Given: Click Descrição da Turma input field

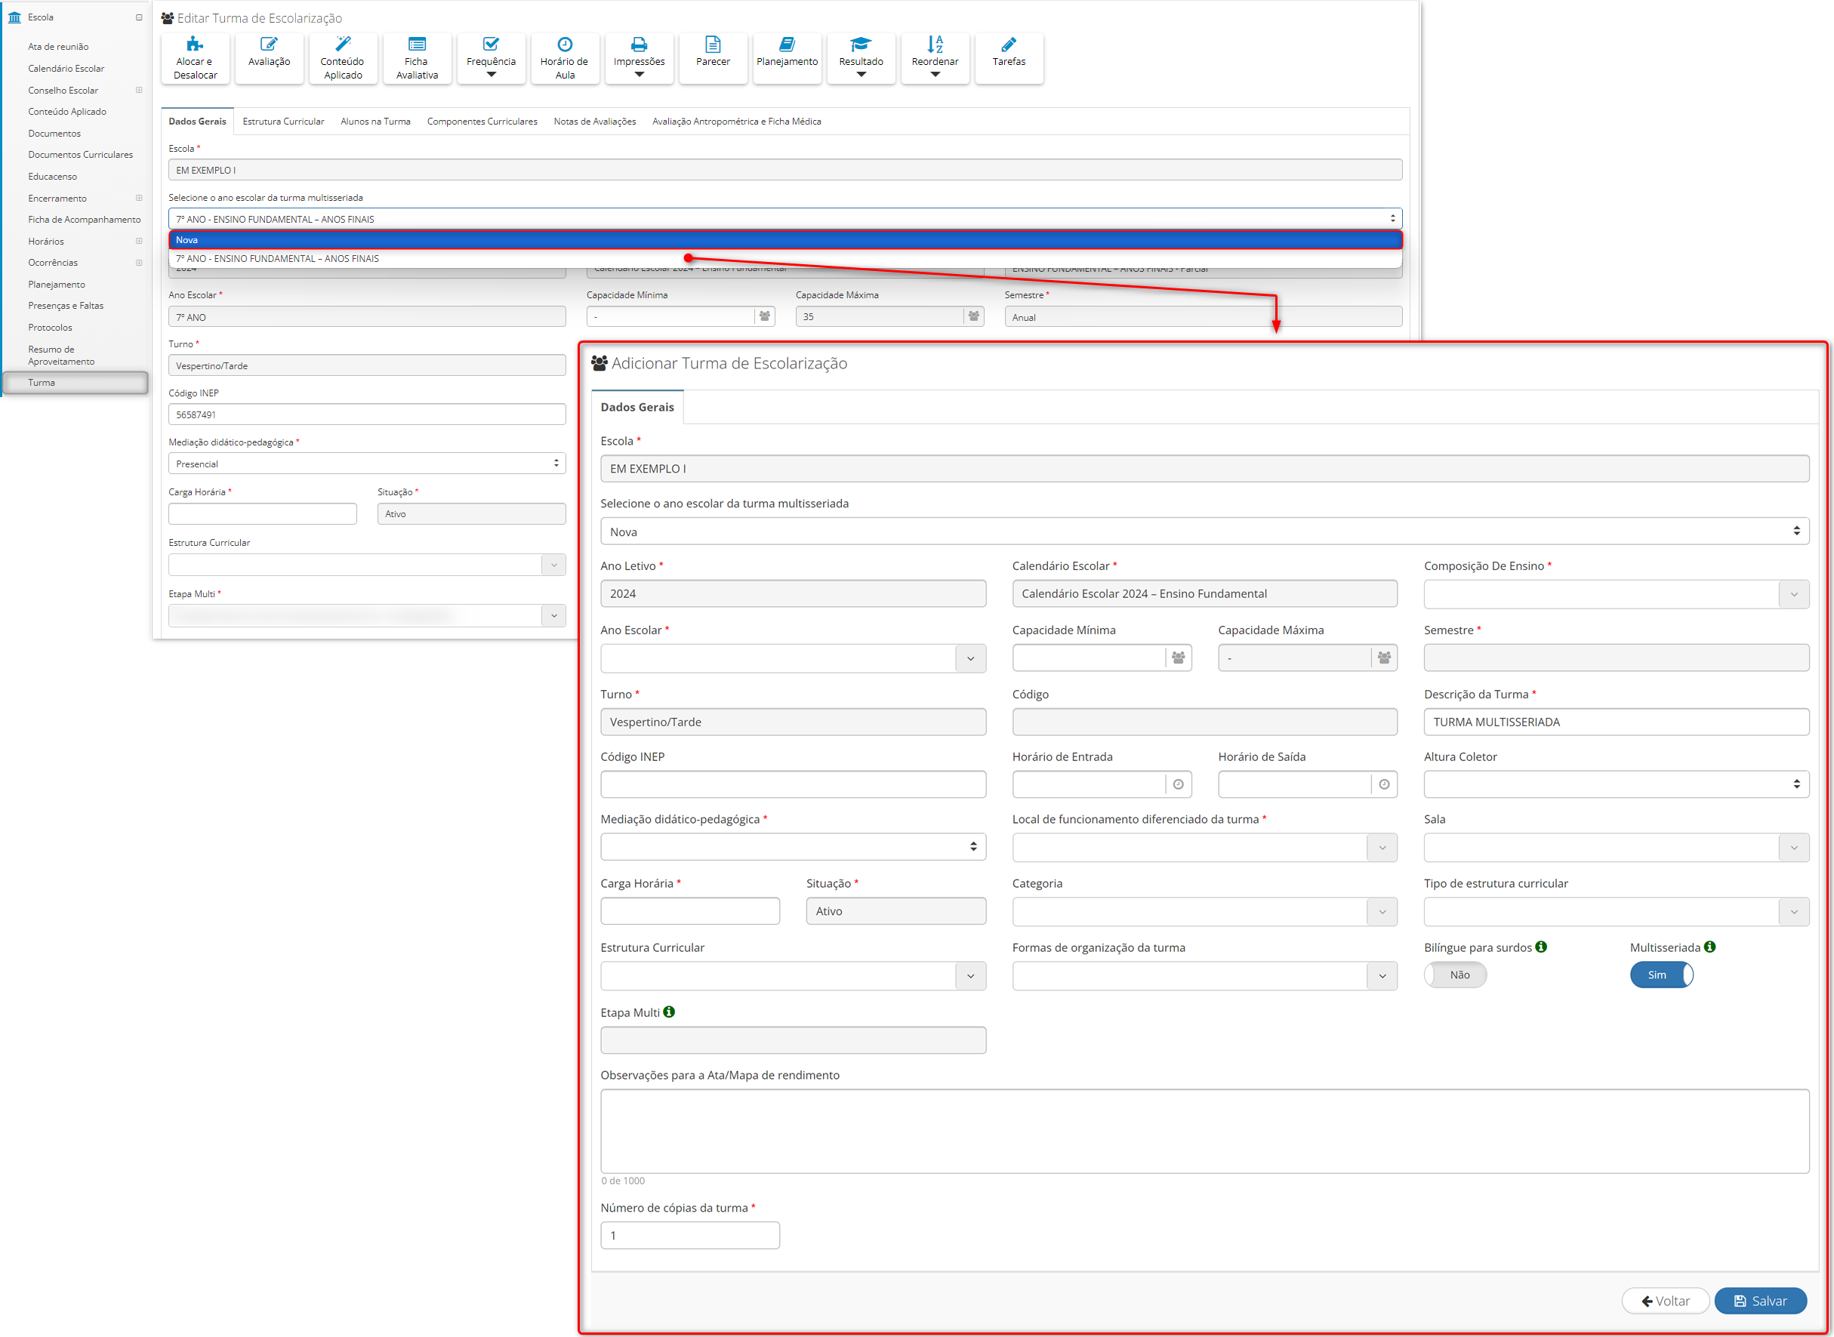Looking at the screenshot, I should [x=1617, y=722].
